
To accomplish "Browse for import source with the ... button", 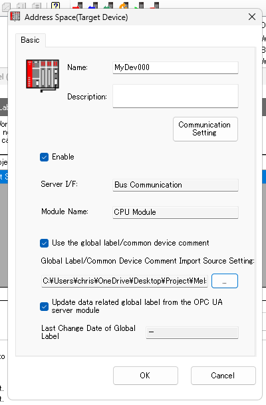I will point(225,281).
